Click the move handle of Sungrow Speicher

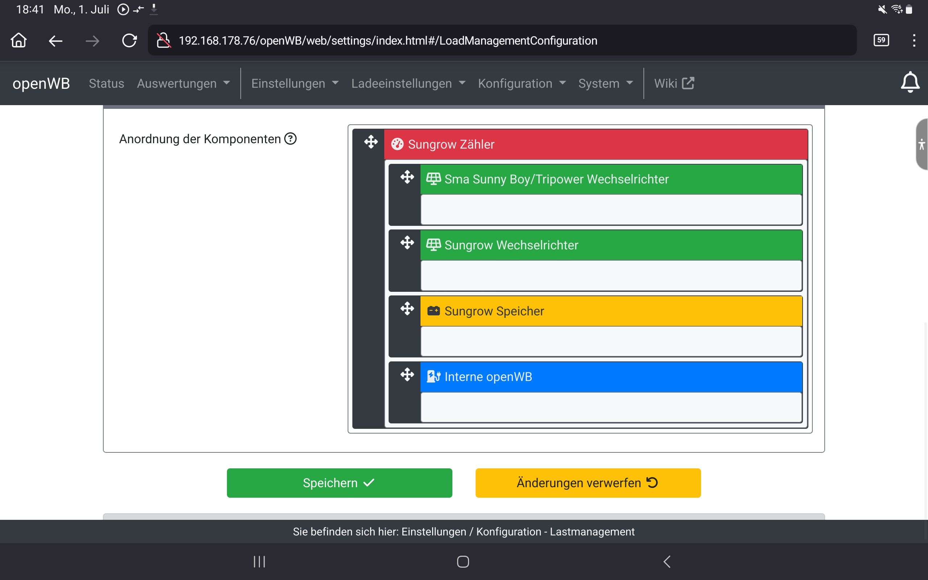(407, 308)
